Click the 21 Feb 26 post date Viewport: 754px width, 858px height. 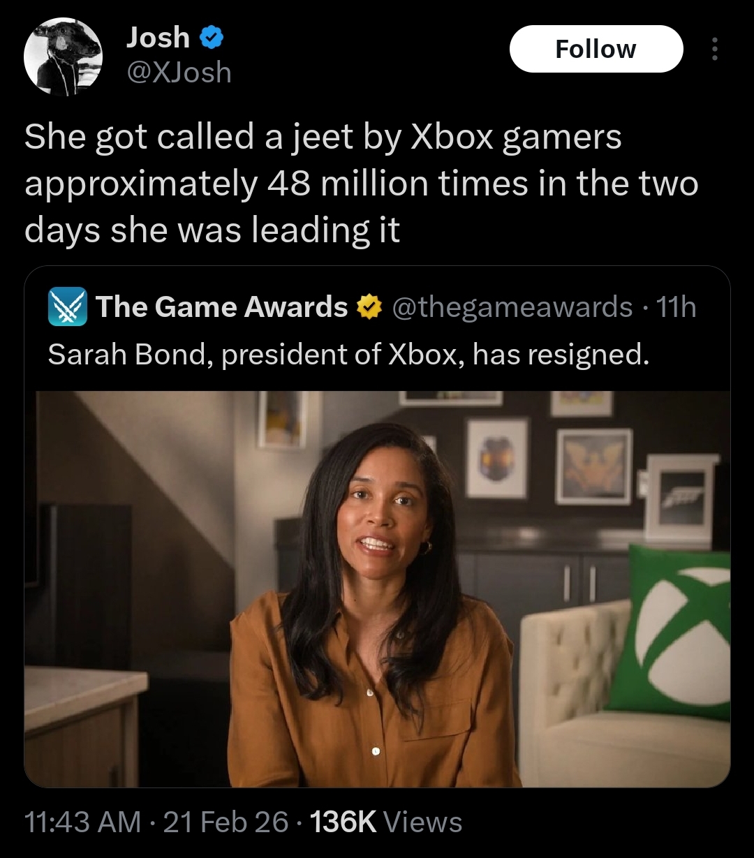pyautogui.click(x=226, y=822)
